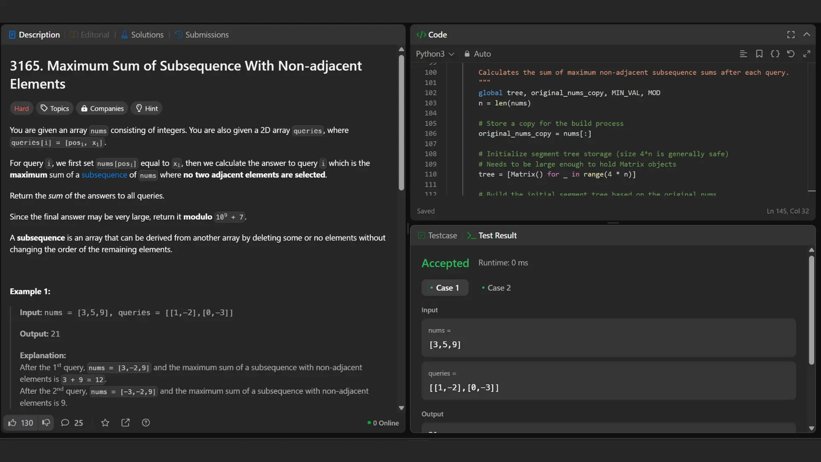
Task: Click the description scroll down arrow
Action: tap(401, 408)
